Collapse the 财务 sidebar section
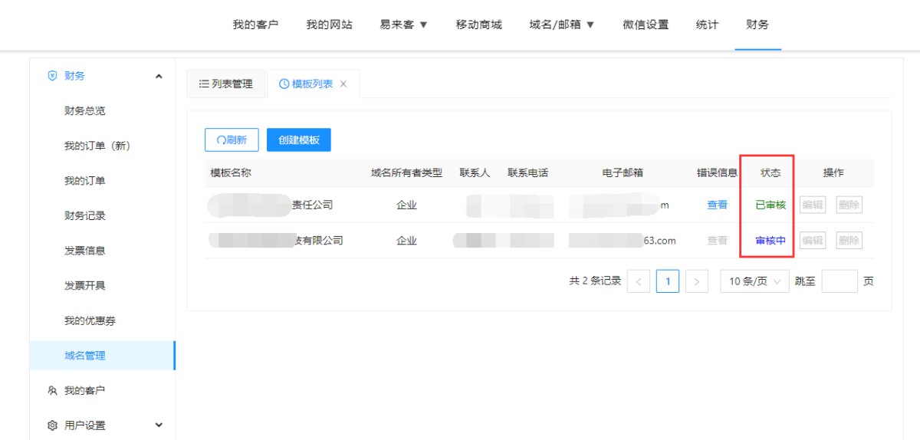 [159, 76]
